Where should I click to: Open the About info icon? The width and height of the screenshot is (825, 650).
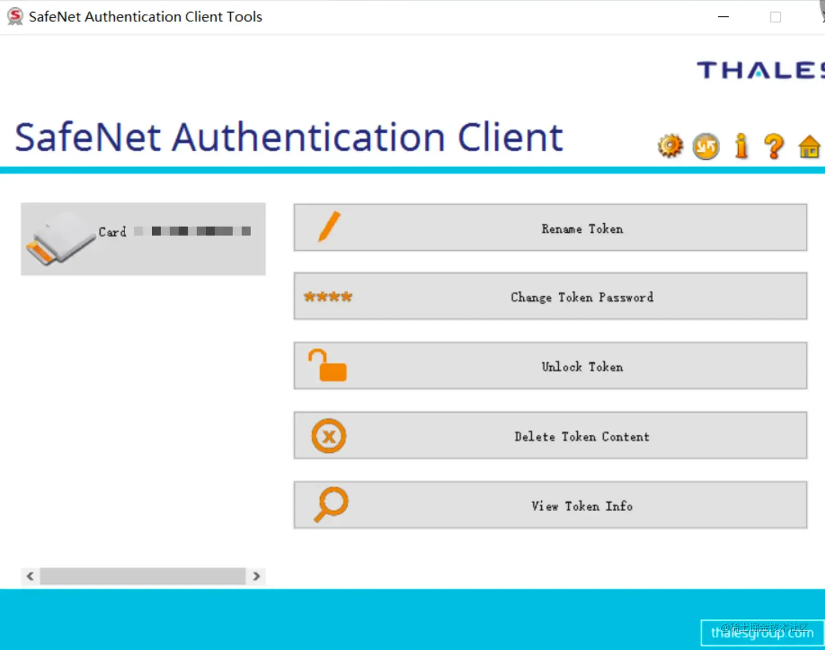click(x=741, y=146)
